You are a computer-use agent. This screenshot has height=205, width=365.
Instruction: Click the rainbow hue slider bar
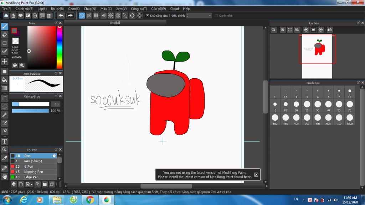pyautogui.click(x=60, y=47)
